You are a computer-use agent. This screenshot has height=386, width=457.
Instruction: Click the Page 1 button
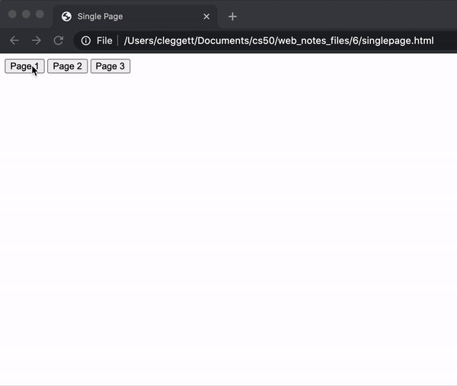pyautogui.click(x=24, y=66)
